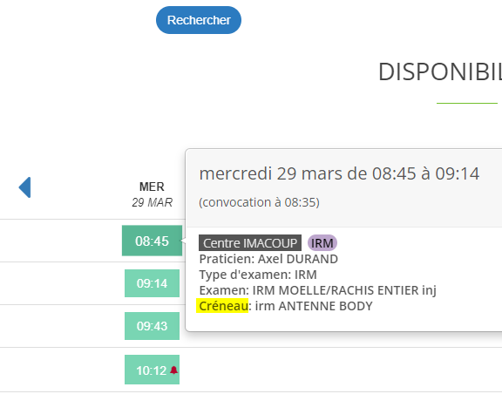502x394 pixels.
Task: Select the 08:45 time slot
Action: tap(152, 241)
